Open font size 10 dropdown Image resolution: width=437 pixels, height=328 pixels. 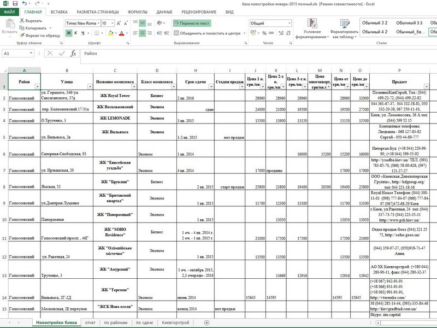(x=113, y=23)
